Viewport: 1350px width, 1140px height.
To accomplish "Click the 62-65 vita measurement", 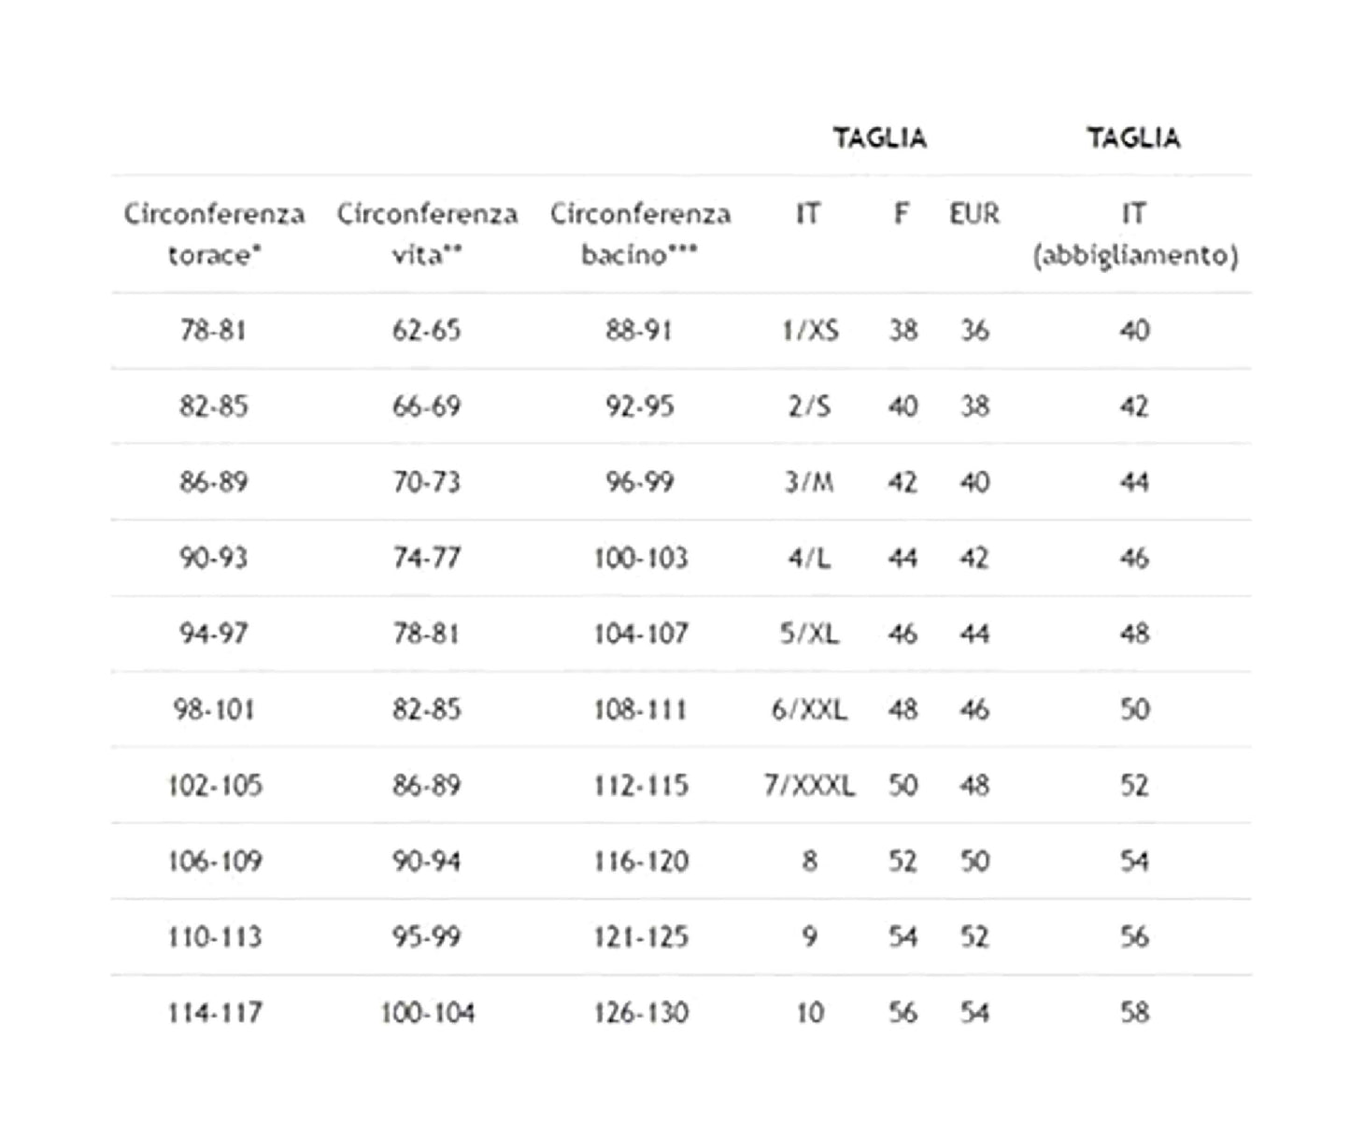I will pyautogui.click(x=427, y=330).
